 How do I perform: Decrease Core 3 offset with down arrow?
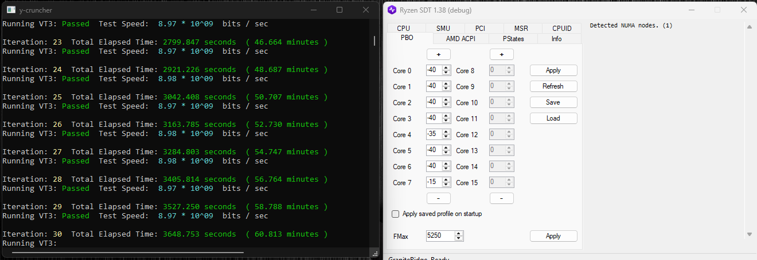click(x=446, y=121)
